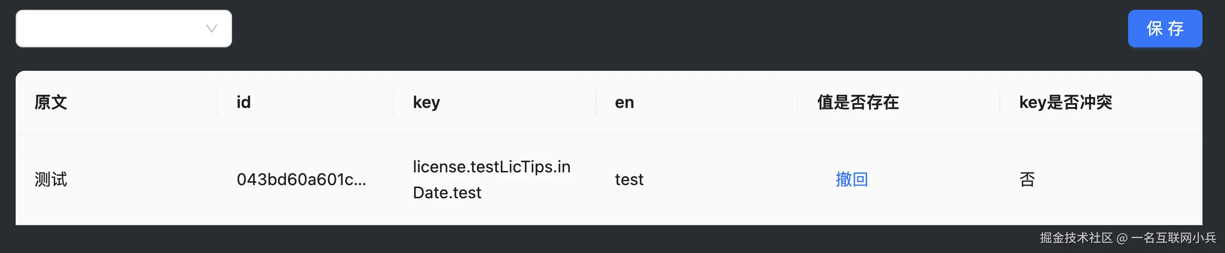Click the test cell under en column
The image size is (1225, 253).
629,179
